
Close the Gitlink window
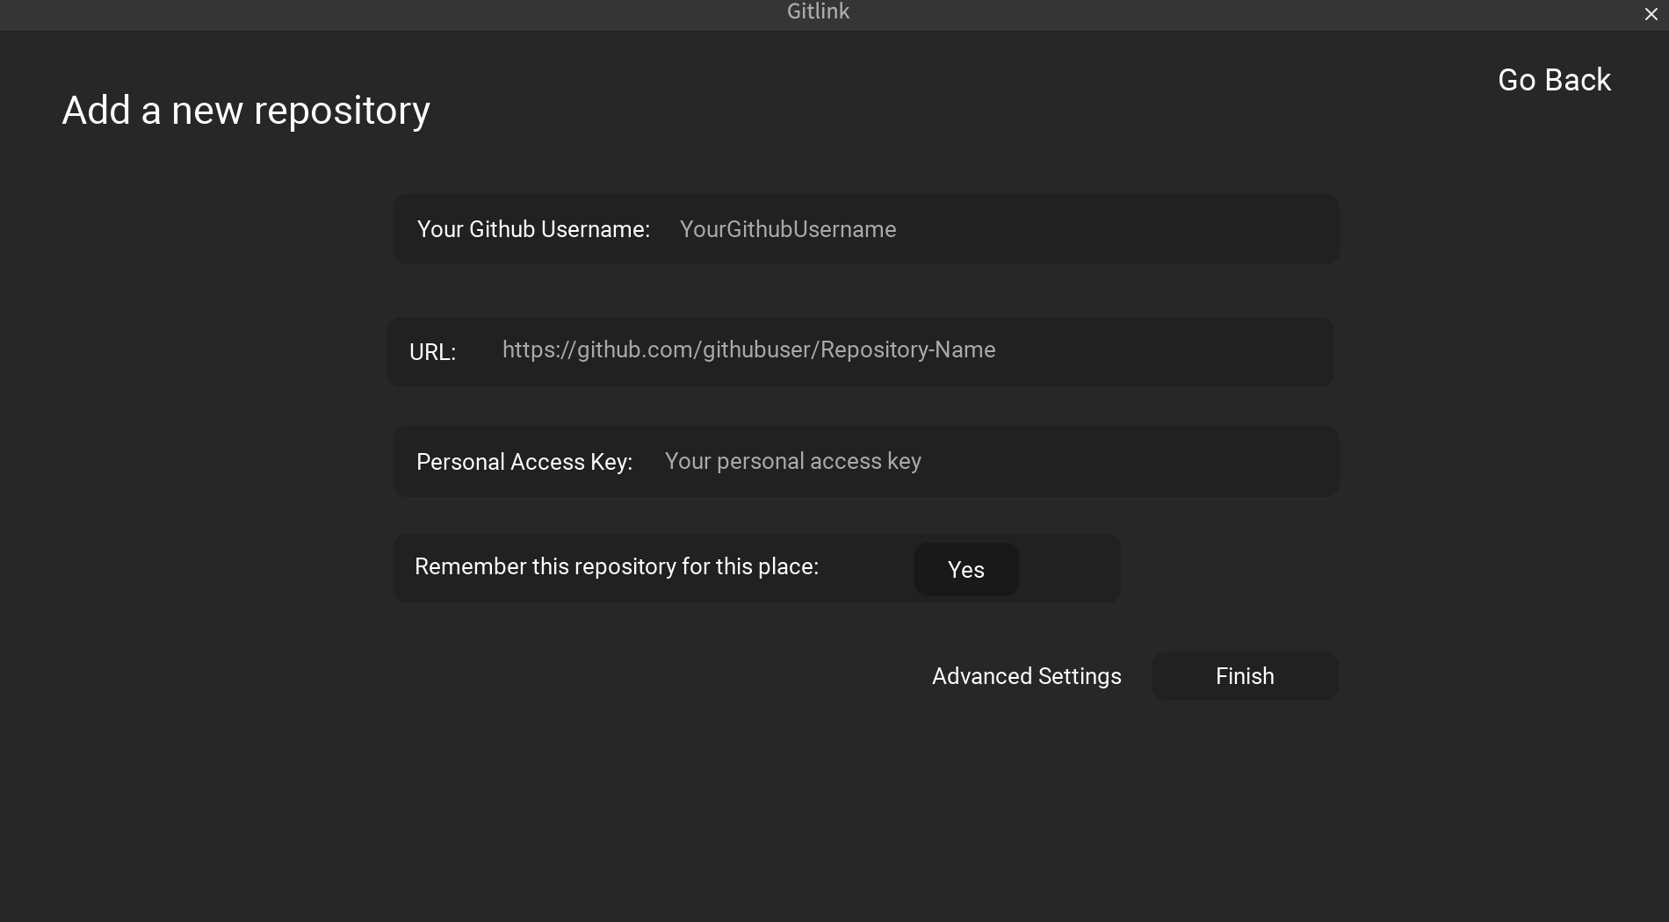(x=1651, y=13)
